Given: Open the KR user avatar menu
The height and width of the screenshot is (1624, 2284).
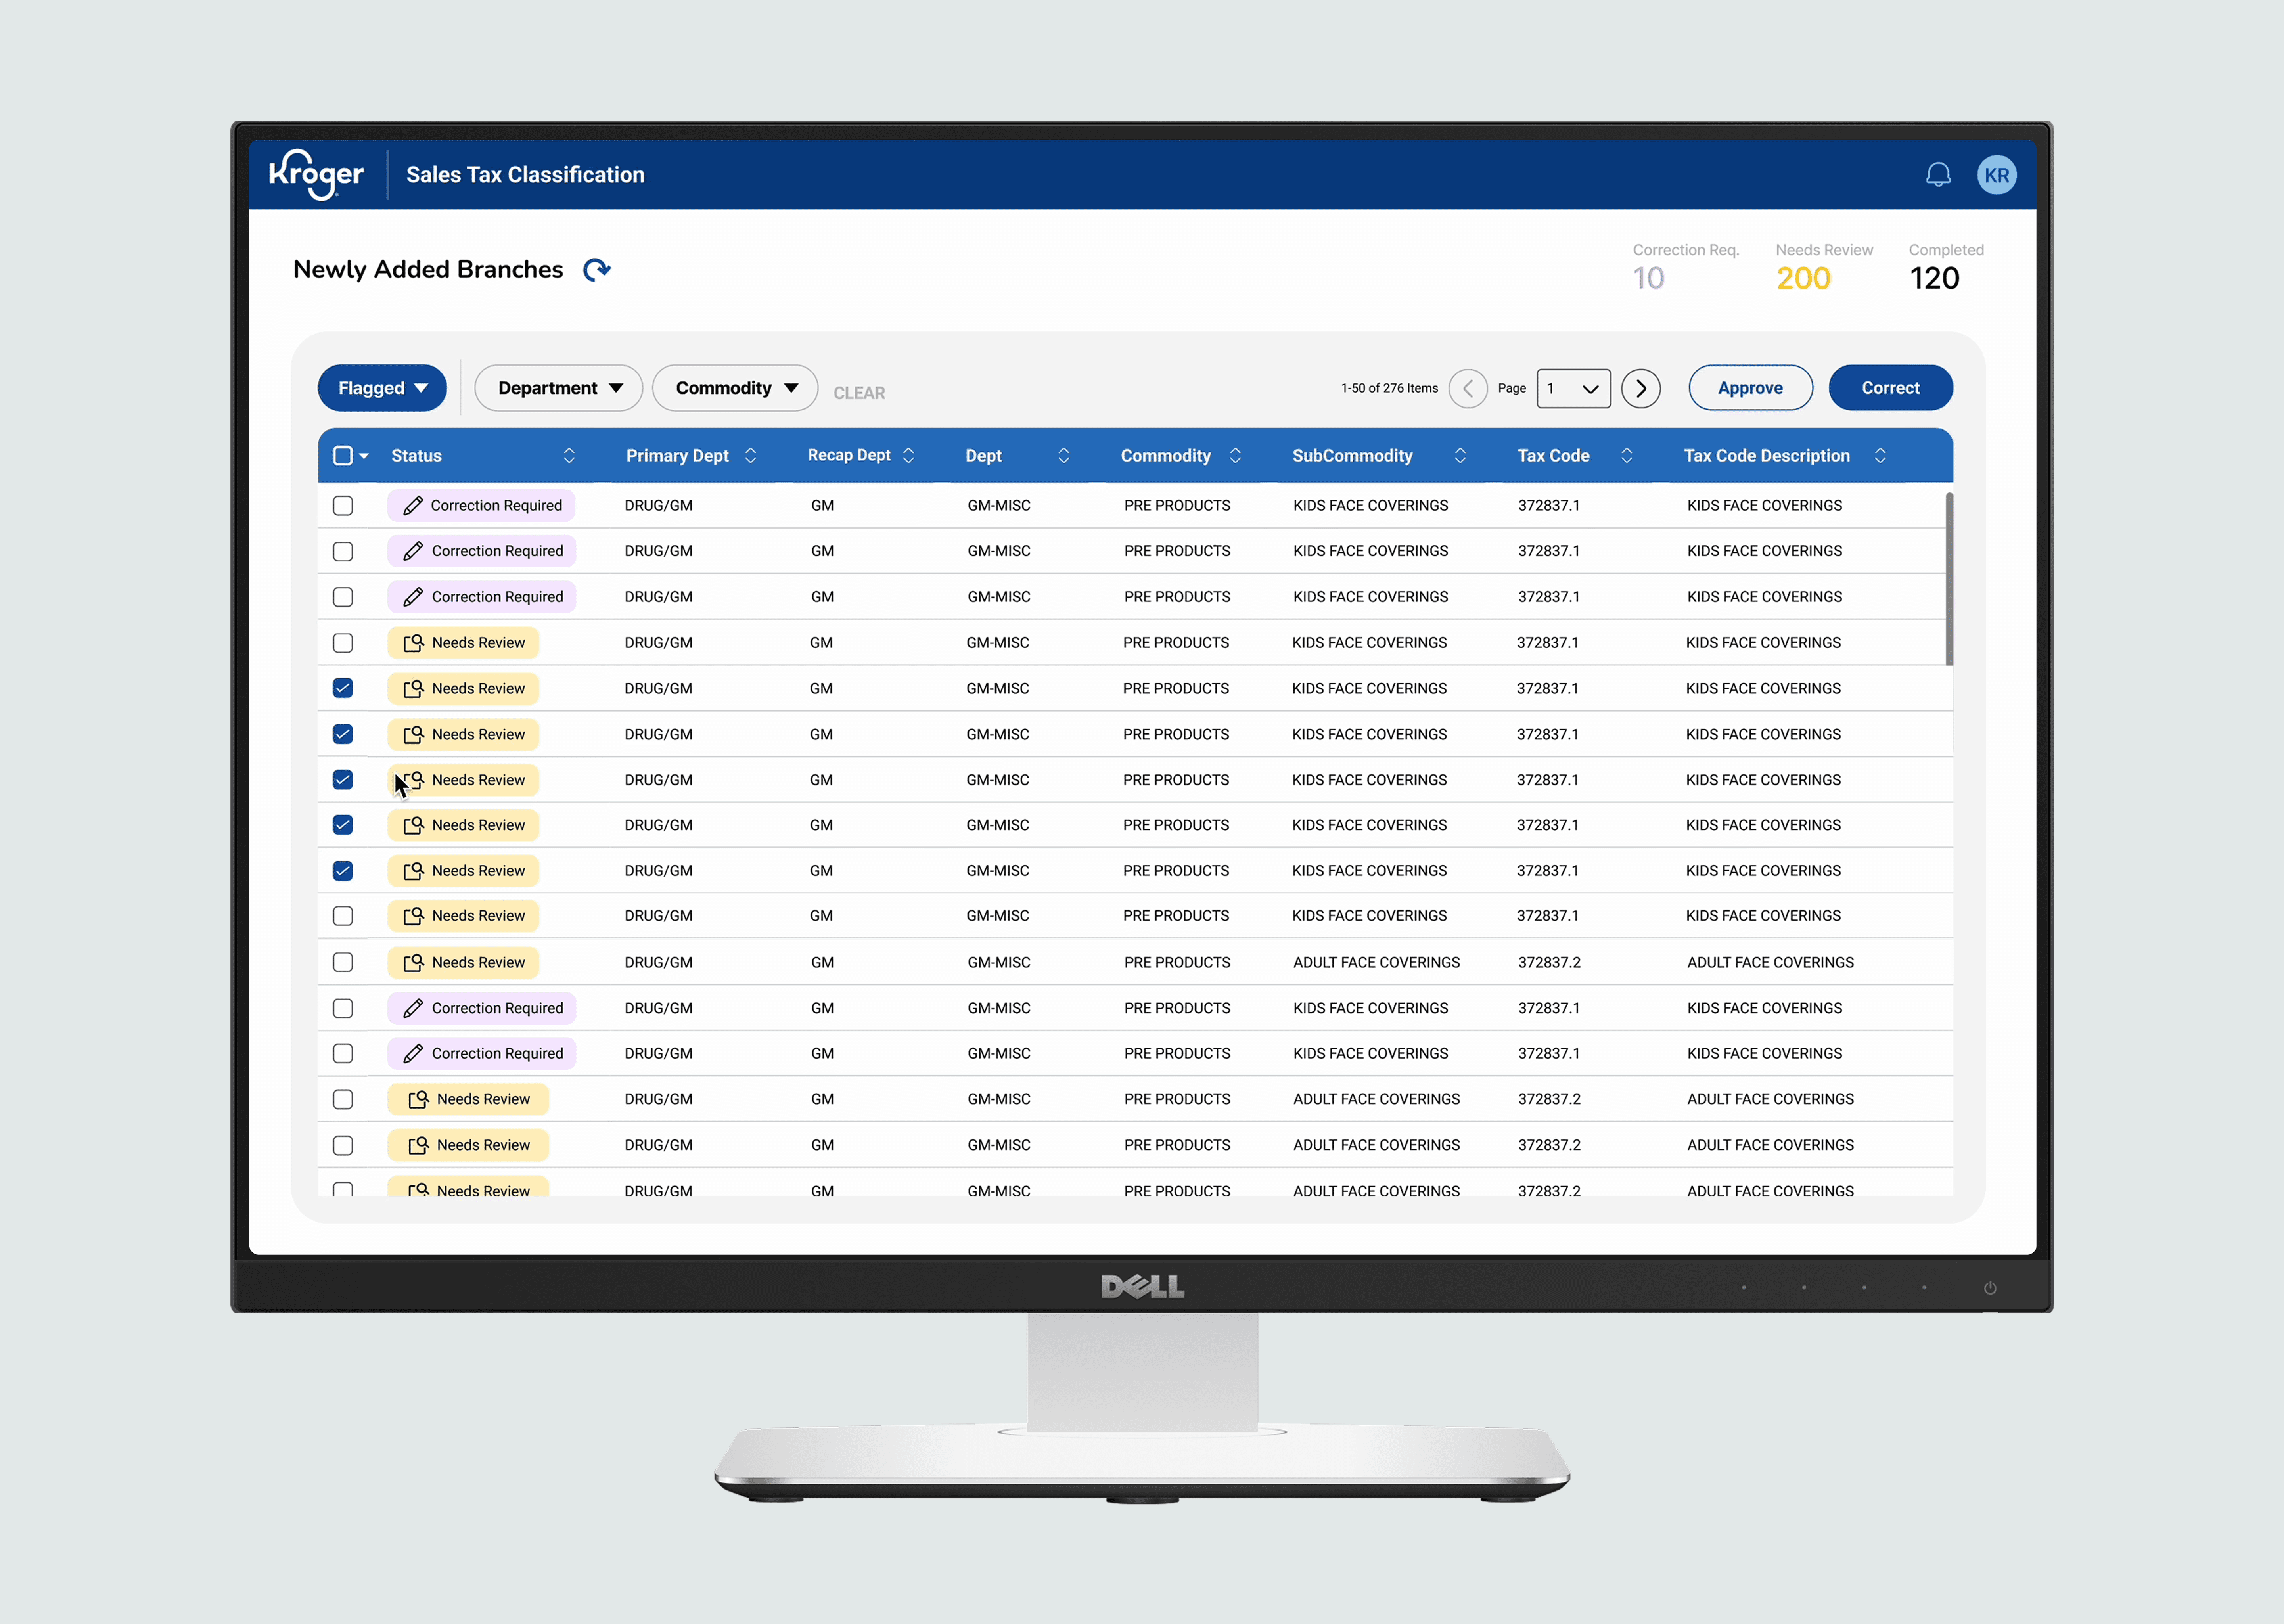Looking at the screenshot, I should (1996, 175).
